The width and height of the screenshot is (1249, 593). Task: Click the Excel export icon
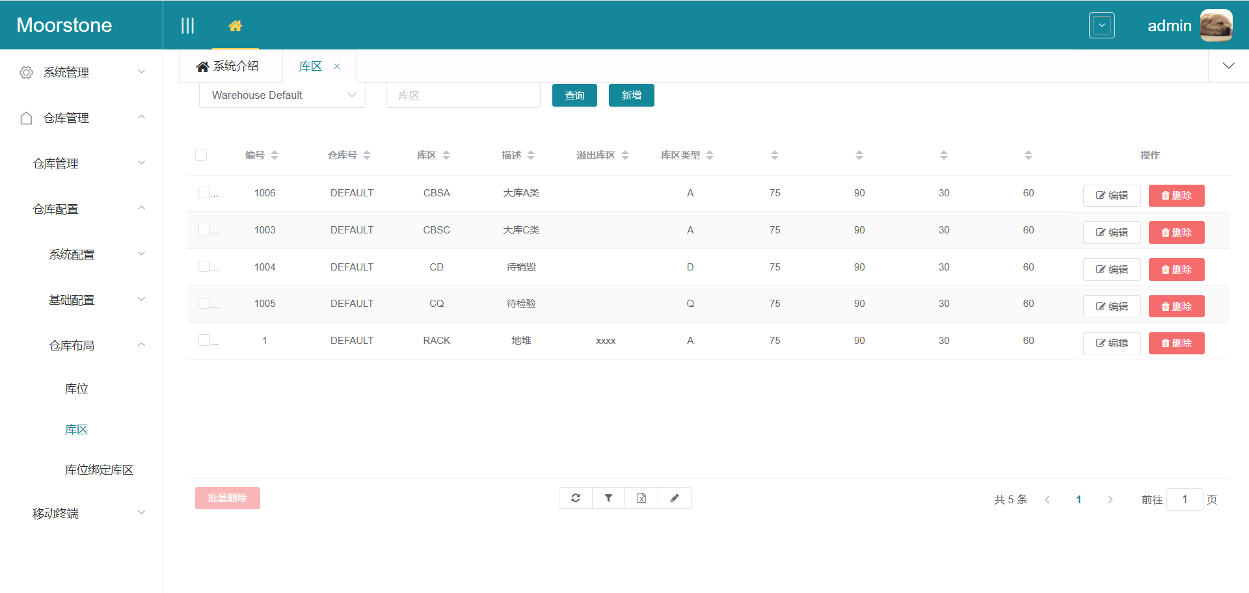coord(641,498)
